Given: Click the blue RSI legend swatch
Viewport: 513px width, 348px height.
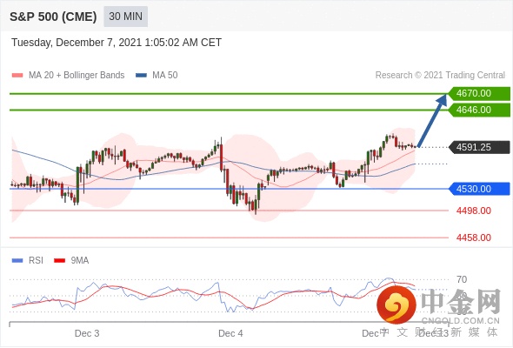Looking at the screenshot, I should click(x=17, y=261).
